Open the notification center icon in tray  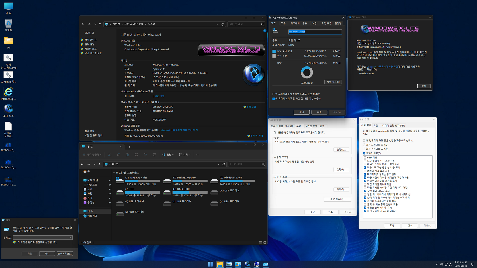click(x=473, y=264)
